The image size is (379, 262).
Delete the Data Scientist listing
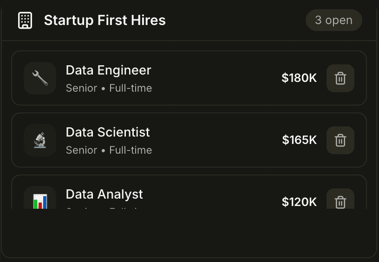click(340, 140)
